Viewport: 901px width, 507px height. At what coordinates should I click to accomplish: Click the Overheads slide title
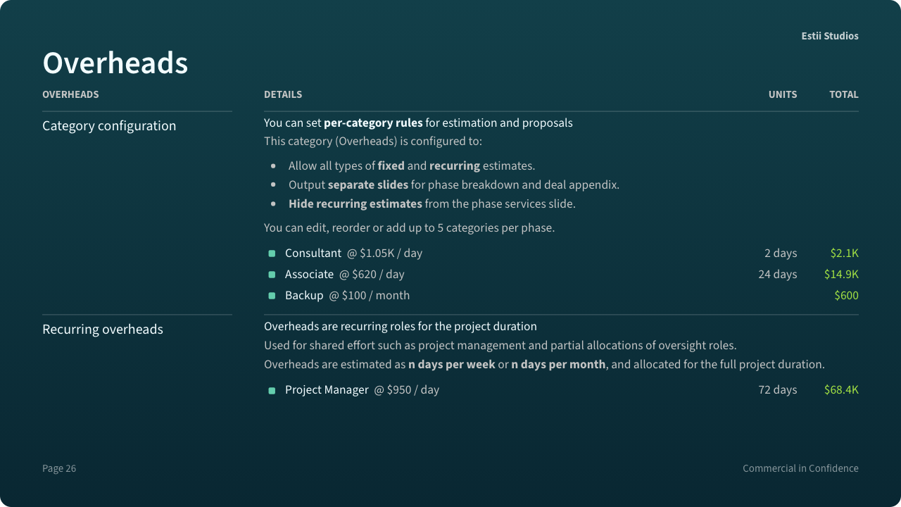115,63
